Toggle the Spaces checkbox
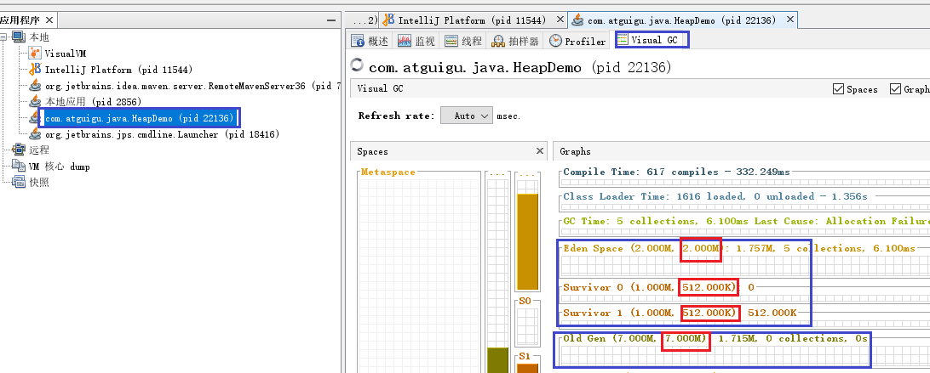The height and width of the screenshot is (373, 930). (838, 89)
